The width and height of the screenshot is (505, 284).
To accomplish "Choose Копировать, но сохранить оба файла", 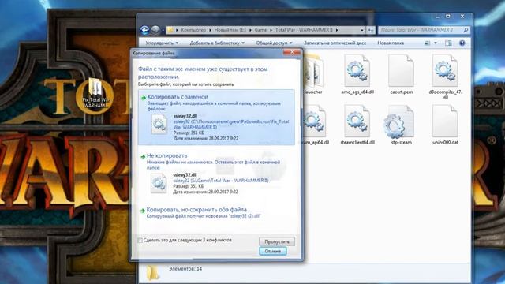I will 216,212.
